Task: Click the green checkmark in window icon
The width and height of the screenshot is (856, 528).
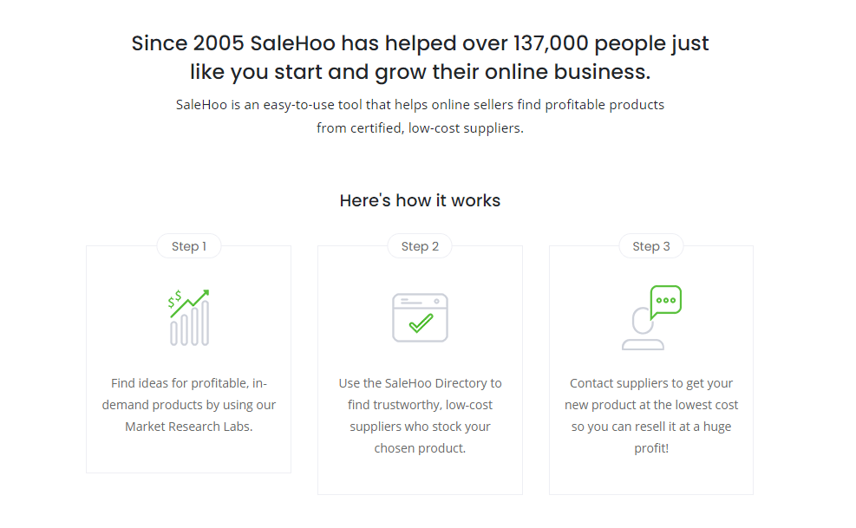Action: pyautogui.click(x=421, y=324)
